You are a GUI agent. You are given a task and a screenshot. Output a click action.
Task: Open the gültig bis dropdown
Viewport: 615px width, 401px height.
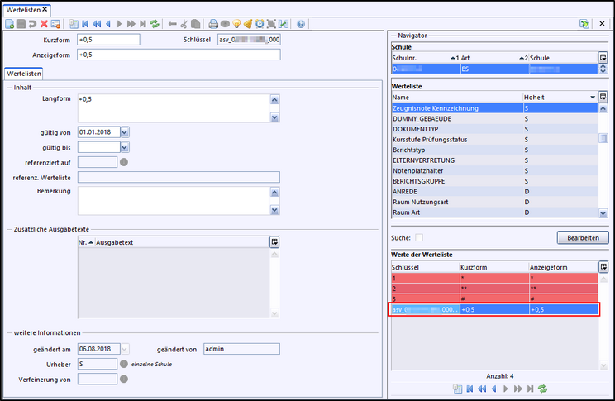(125, 146)
